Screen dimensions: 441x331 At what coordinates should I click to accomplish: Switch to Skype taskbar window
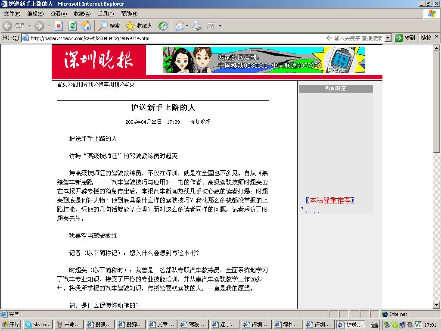(38, 325)
